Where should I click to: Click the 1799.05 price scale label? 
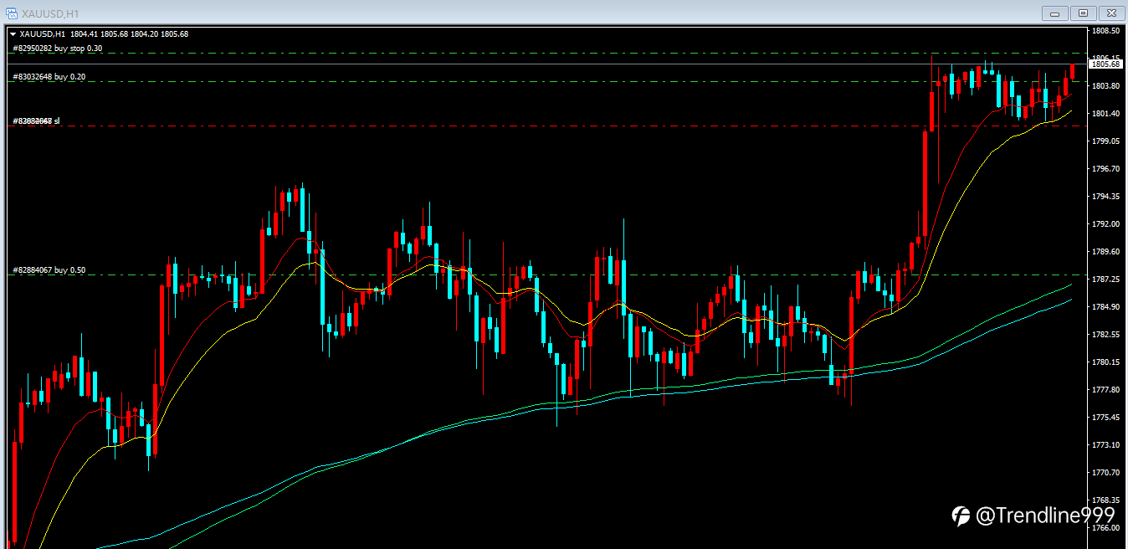pyautogui.click(x=1105, y=141)
